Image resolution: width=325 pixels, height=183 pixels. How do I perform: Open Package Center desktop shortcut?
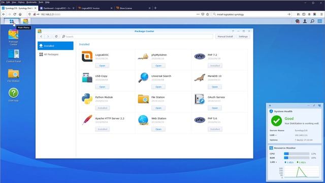tap(13, 38)
